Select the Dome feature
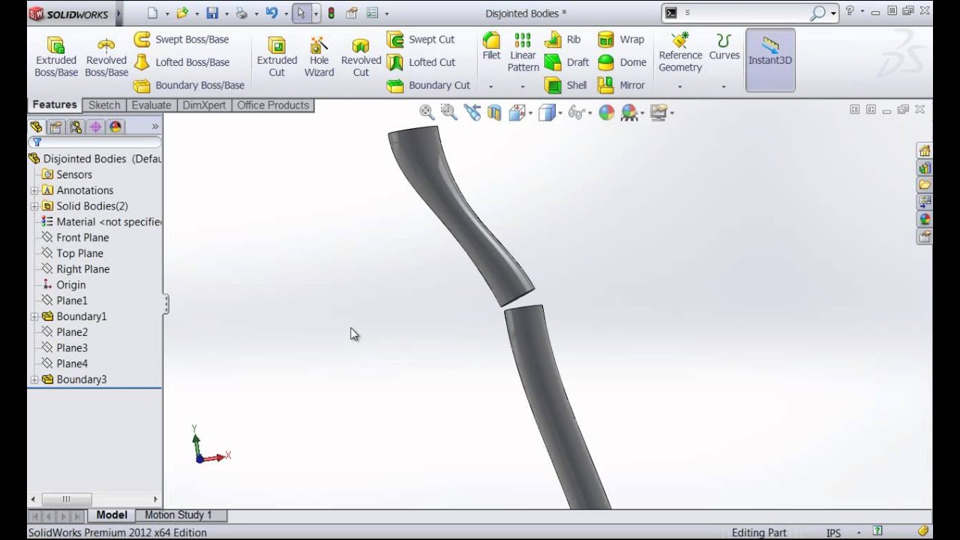The image size is (960, 540). (622, 62)
